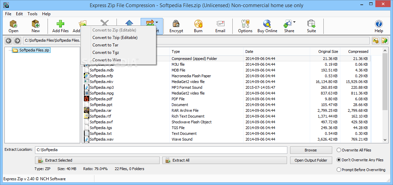
Task: Click the scrollbar down arrow in file list
Action: 385,140
